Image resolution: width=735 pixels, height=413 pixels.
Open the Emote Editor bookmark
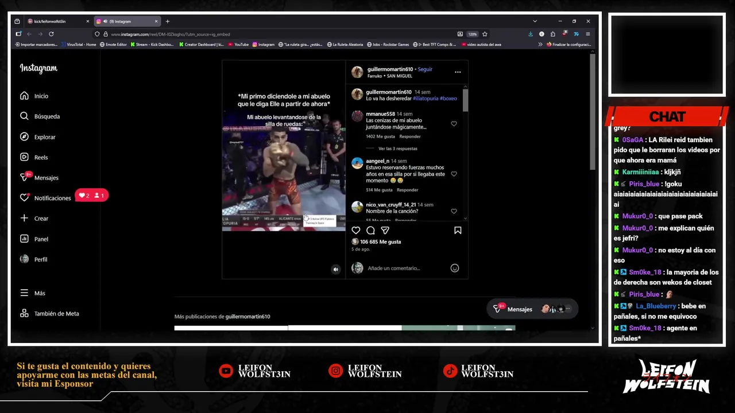click(x=113, y=44)
